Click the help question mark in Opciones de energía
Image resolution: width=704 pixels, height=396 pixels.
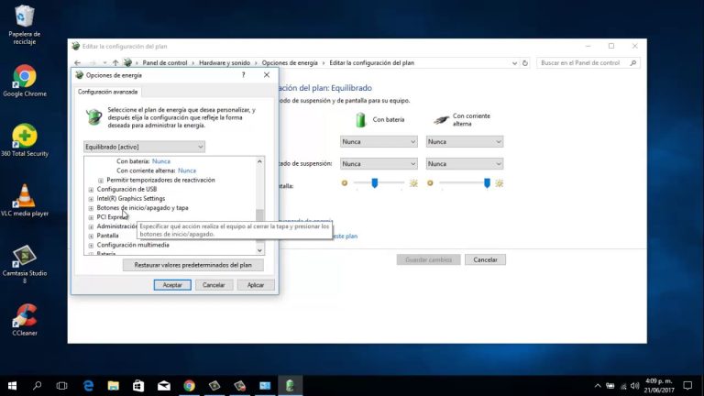coord(243,75)
